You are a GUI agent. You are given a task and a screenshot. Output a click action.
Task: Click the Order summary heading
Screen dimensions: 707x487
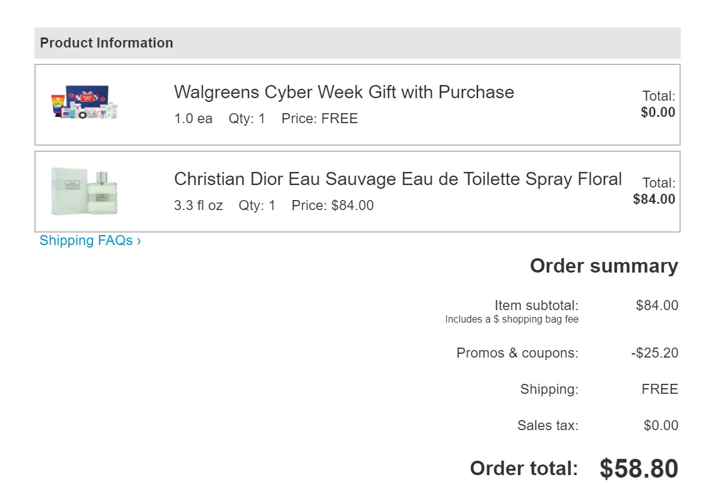tap(604, 266)
